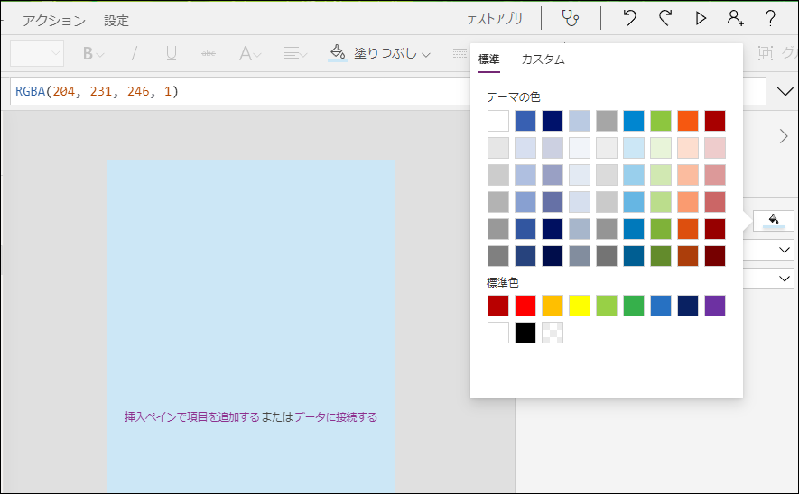This screenshot has width=799, height=494.
Task: Click the fill bucket icon in toolbar
Action: pos(338,52)
